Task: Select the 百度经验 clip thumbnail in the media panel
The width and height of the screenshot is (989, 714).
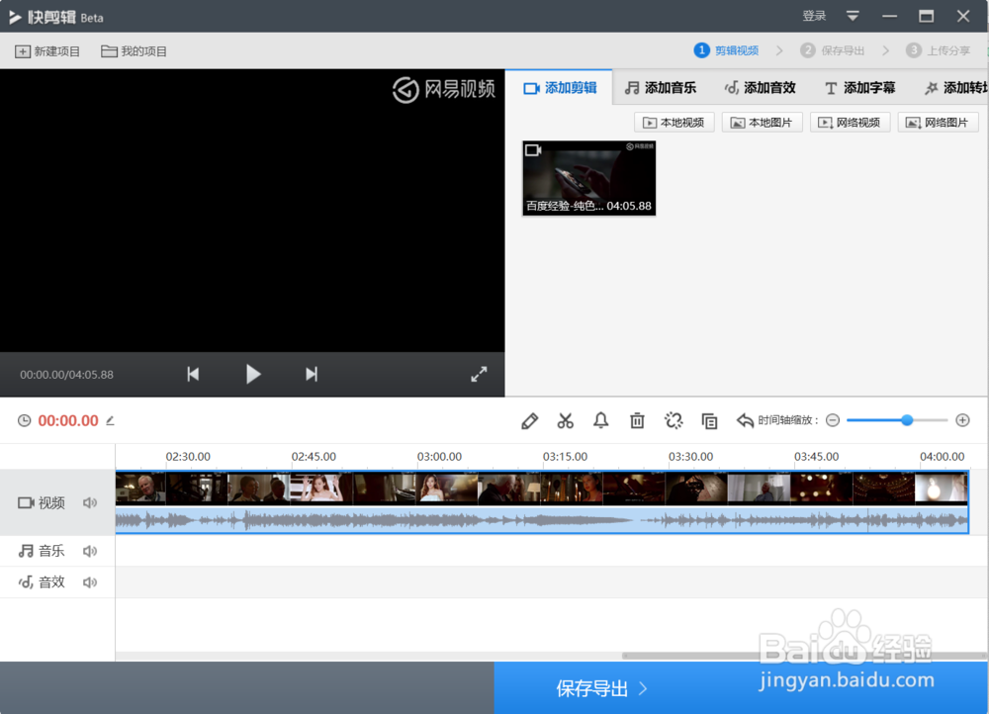Action: point(587,178)
